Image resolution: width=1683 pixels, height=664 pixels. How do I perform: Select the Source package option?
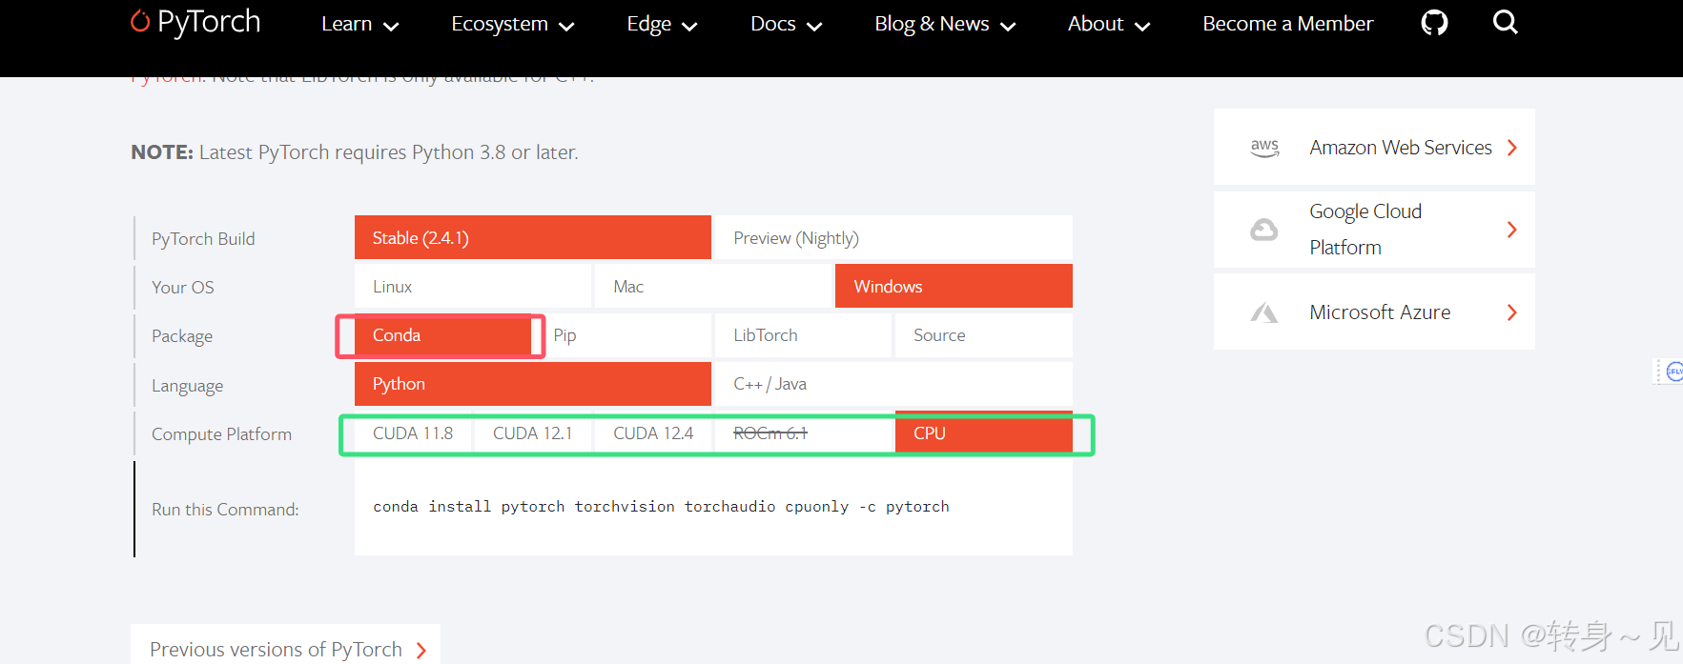click(984, 335)
